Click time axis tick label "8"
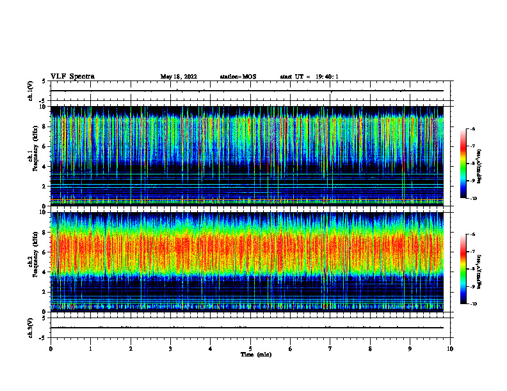Viewport: 507px width, 391px height. tap(370, 349)
